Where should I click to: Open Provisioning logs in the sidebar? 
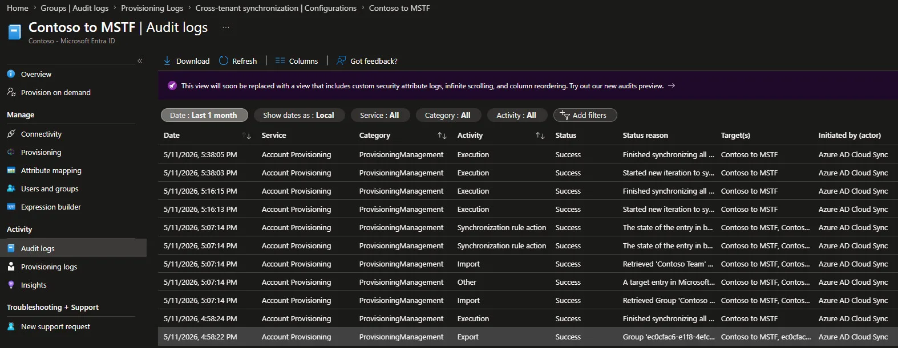click(x=49, y=267)
